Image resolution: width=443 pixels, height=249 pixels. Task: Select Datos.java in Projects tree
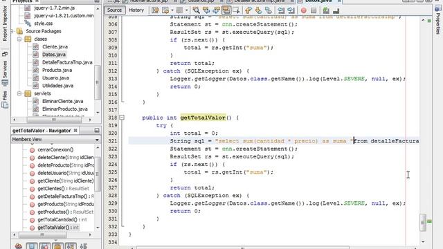click(54, 55)
